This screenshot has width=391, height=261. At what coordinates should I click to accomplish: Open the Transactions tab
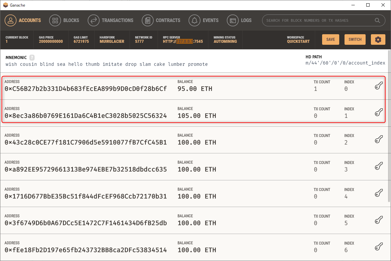(111, 20)
